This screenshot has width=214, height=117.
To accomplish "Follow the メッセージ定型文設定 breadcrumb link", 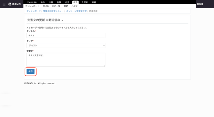I will pos(76,11).
